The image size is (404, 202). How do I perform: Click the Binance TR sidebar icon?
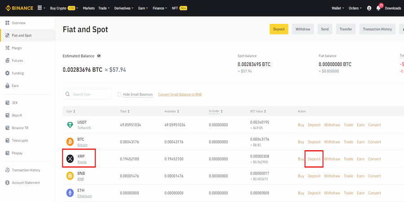(x=8, y=128)
